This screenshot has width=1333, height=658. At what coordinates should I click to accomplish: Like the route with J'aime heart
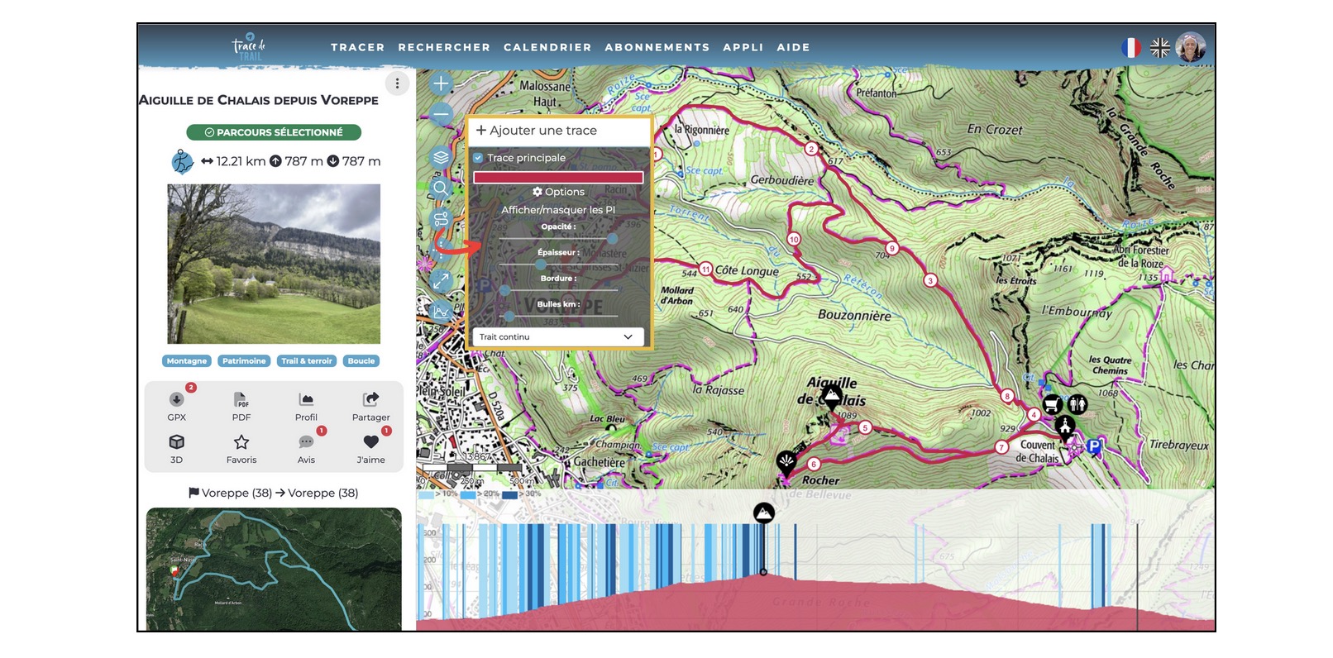click(x=370, y=443)
